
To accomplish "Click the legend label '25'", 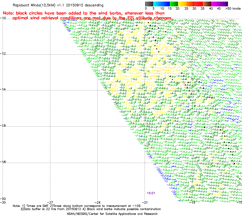I will pyautogui.click(x=186, y=9).
